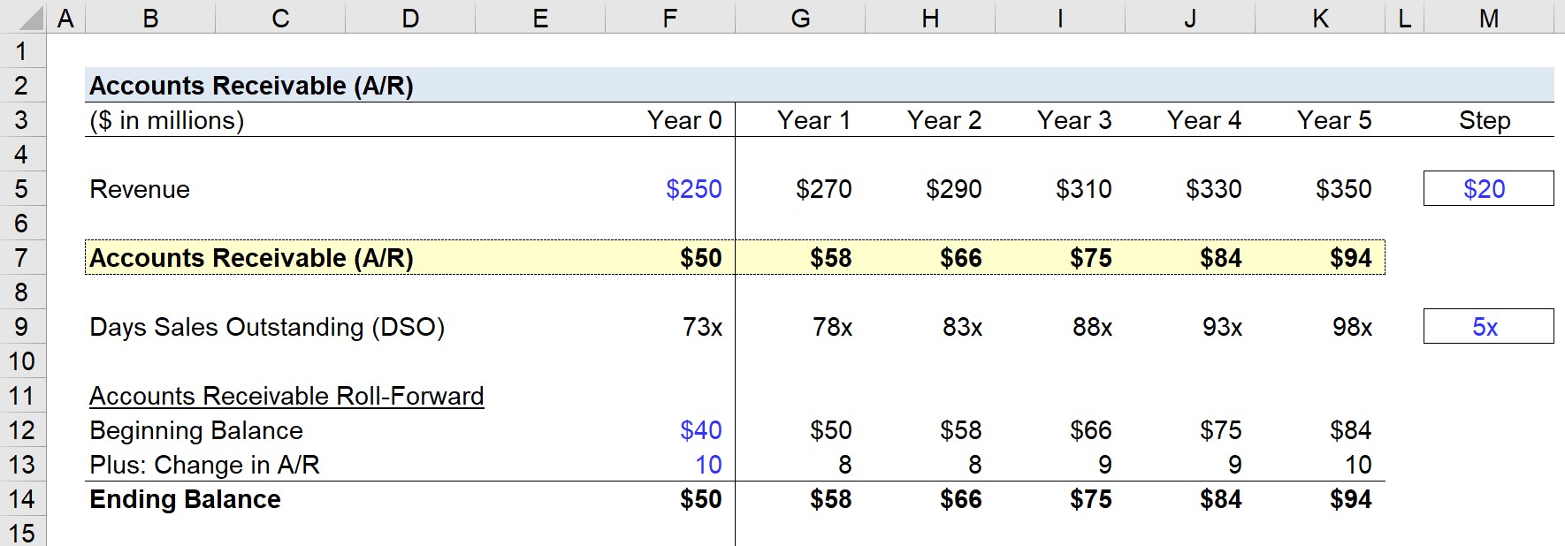
Task: Click the $20 revenue step input cell
Action: click(x=1489, y=189)
